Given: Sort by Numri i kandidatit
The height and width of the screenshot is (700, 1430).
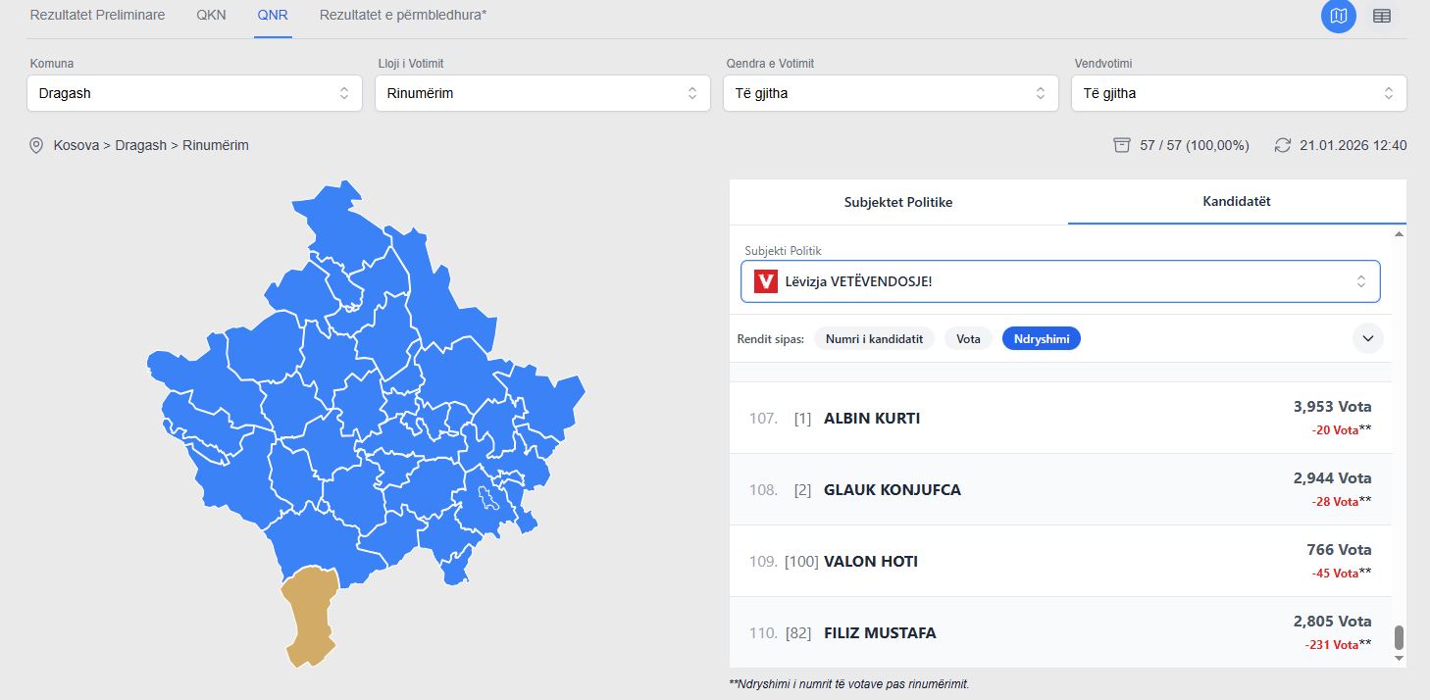Looking at the screenshot, I should pos(874,338).
